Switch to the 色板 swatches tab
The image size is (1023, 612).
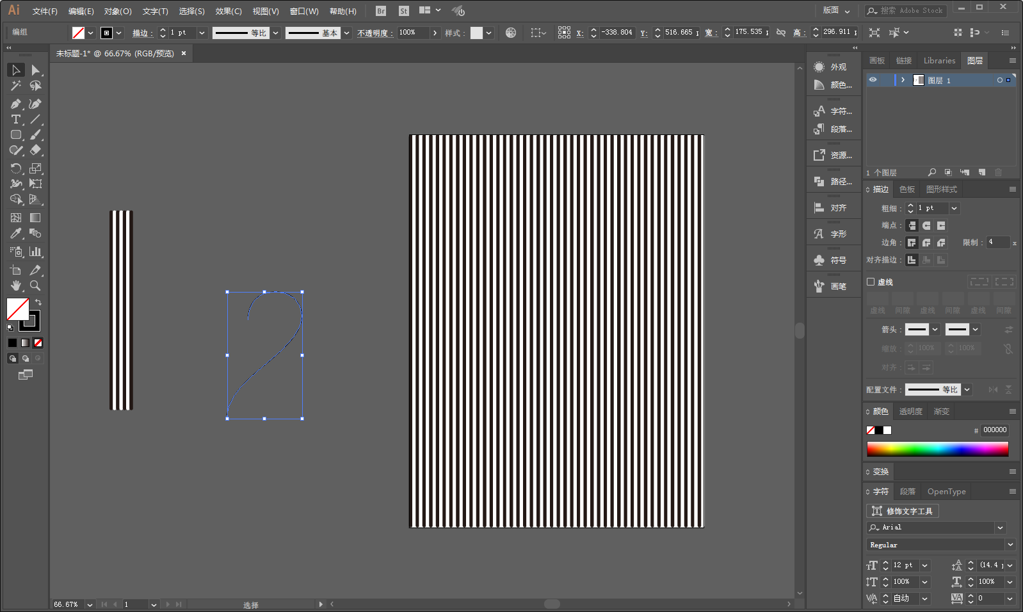coord(907,189)
